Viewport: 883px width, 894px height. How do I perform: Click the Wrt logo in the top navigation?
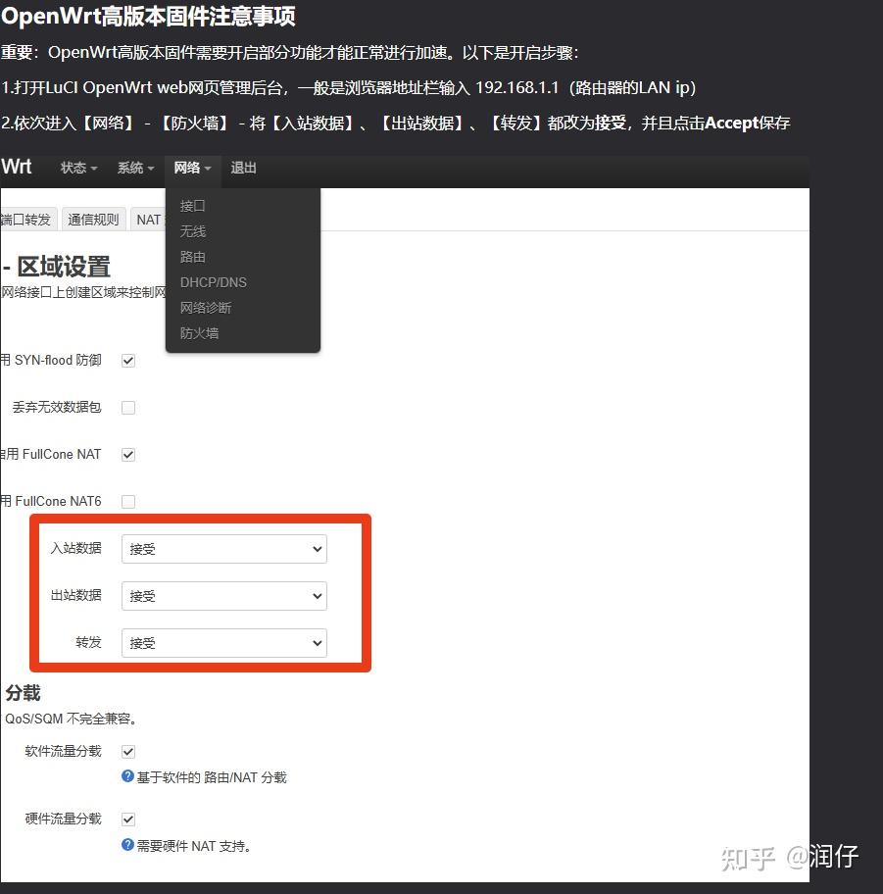[x=17, y=168]
